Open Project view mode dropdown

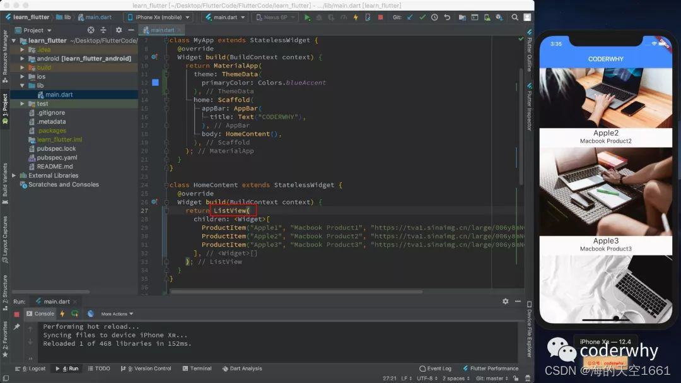[x=33, y=30]
